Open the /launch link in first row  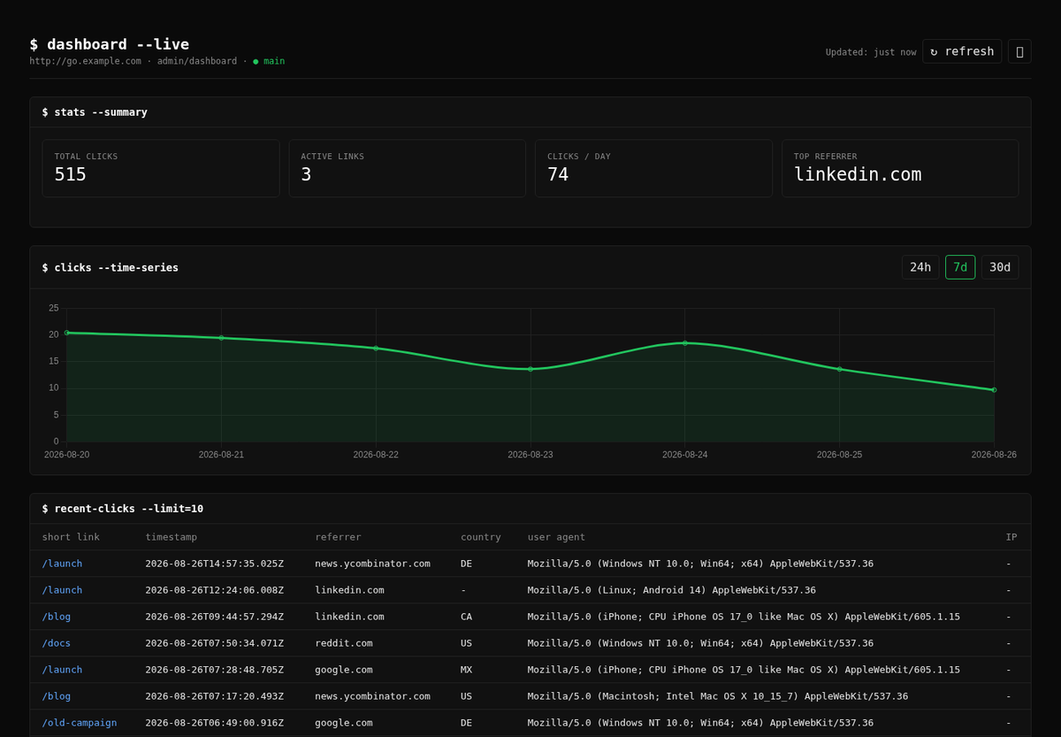coord(62,564)
